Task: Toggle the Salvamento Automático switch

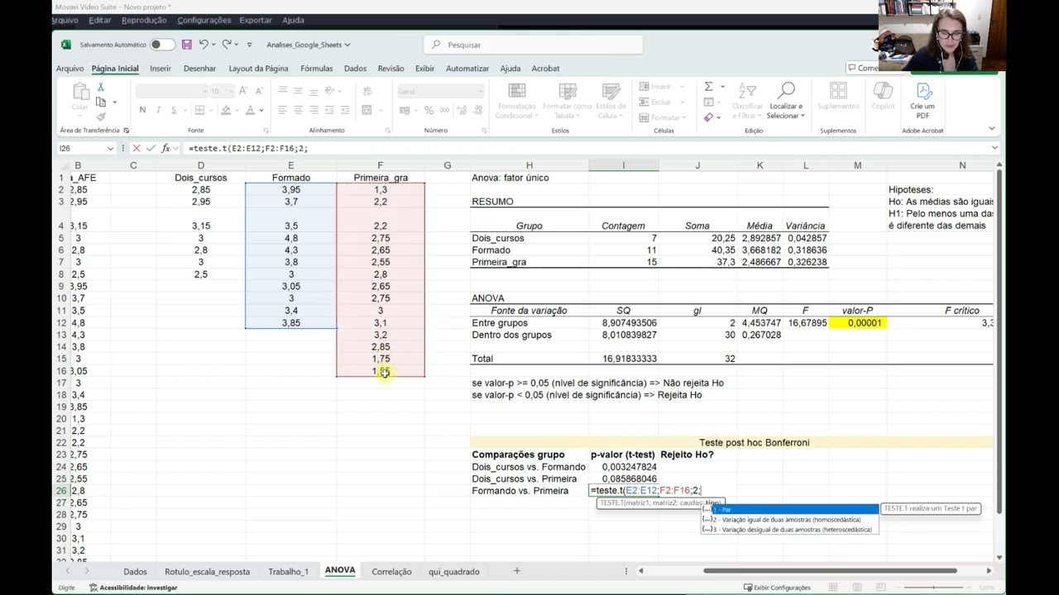Action: click(x=162, y=45)
